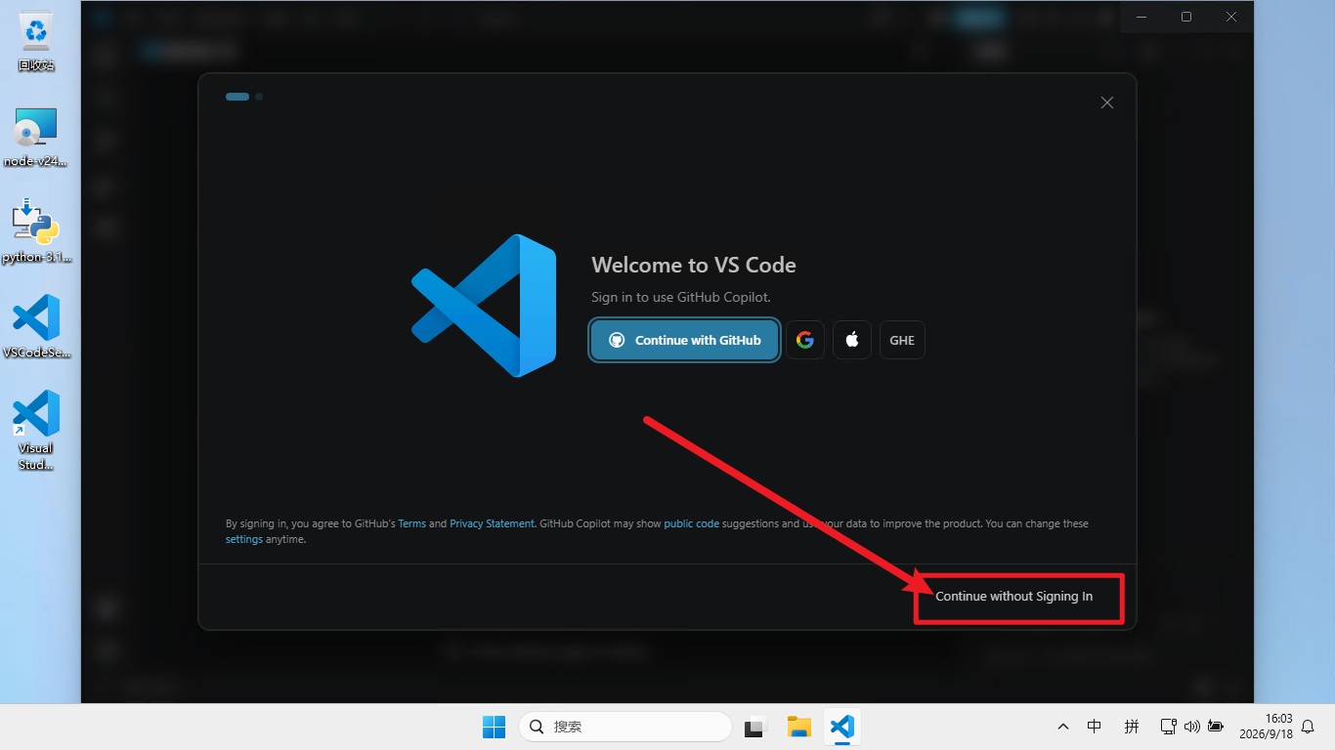
Task: Select the Visual Studio Code shortcut icon
Action: pyautogui.click(x=36, y=430)
